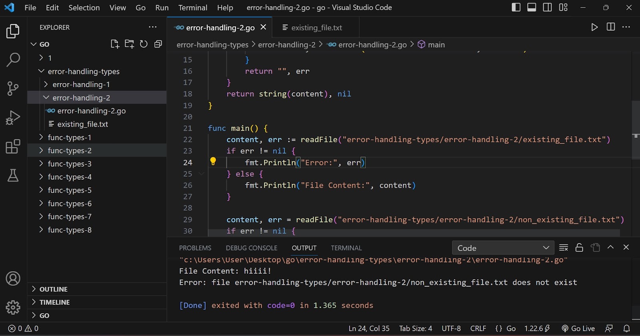This screenshot has height=336, width=640.
Task: Open the Search view icon
Action: point(13,60)
